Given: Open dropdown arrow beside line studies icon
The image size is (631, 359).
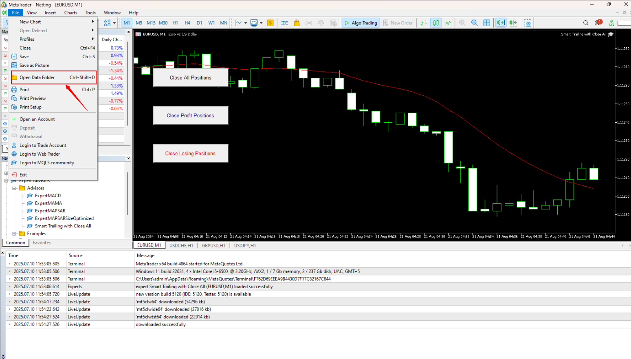Looking at the screenshot, I should 246,23.
